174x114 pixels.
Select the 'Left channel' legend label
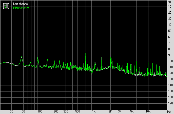click(x=21, y=4)
